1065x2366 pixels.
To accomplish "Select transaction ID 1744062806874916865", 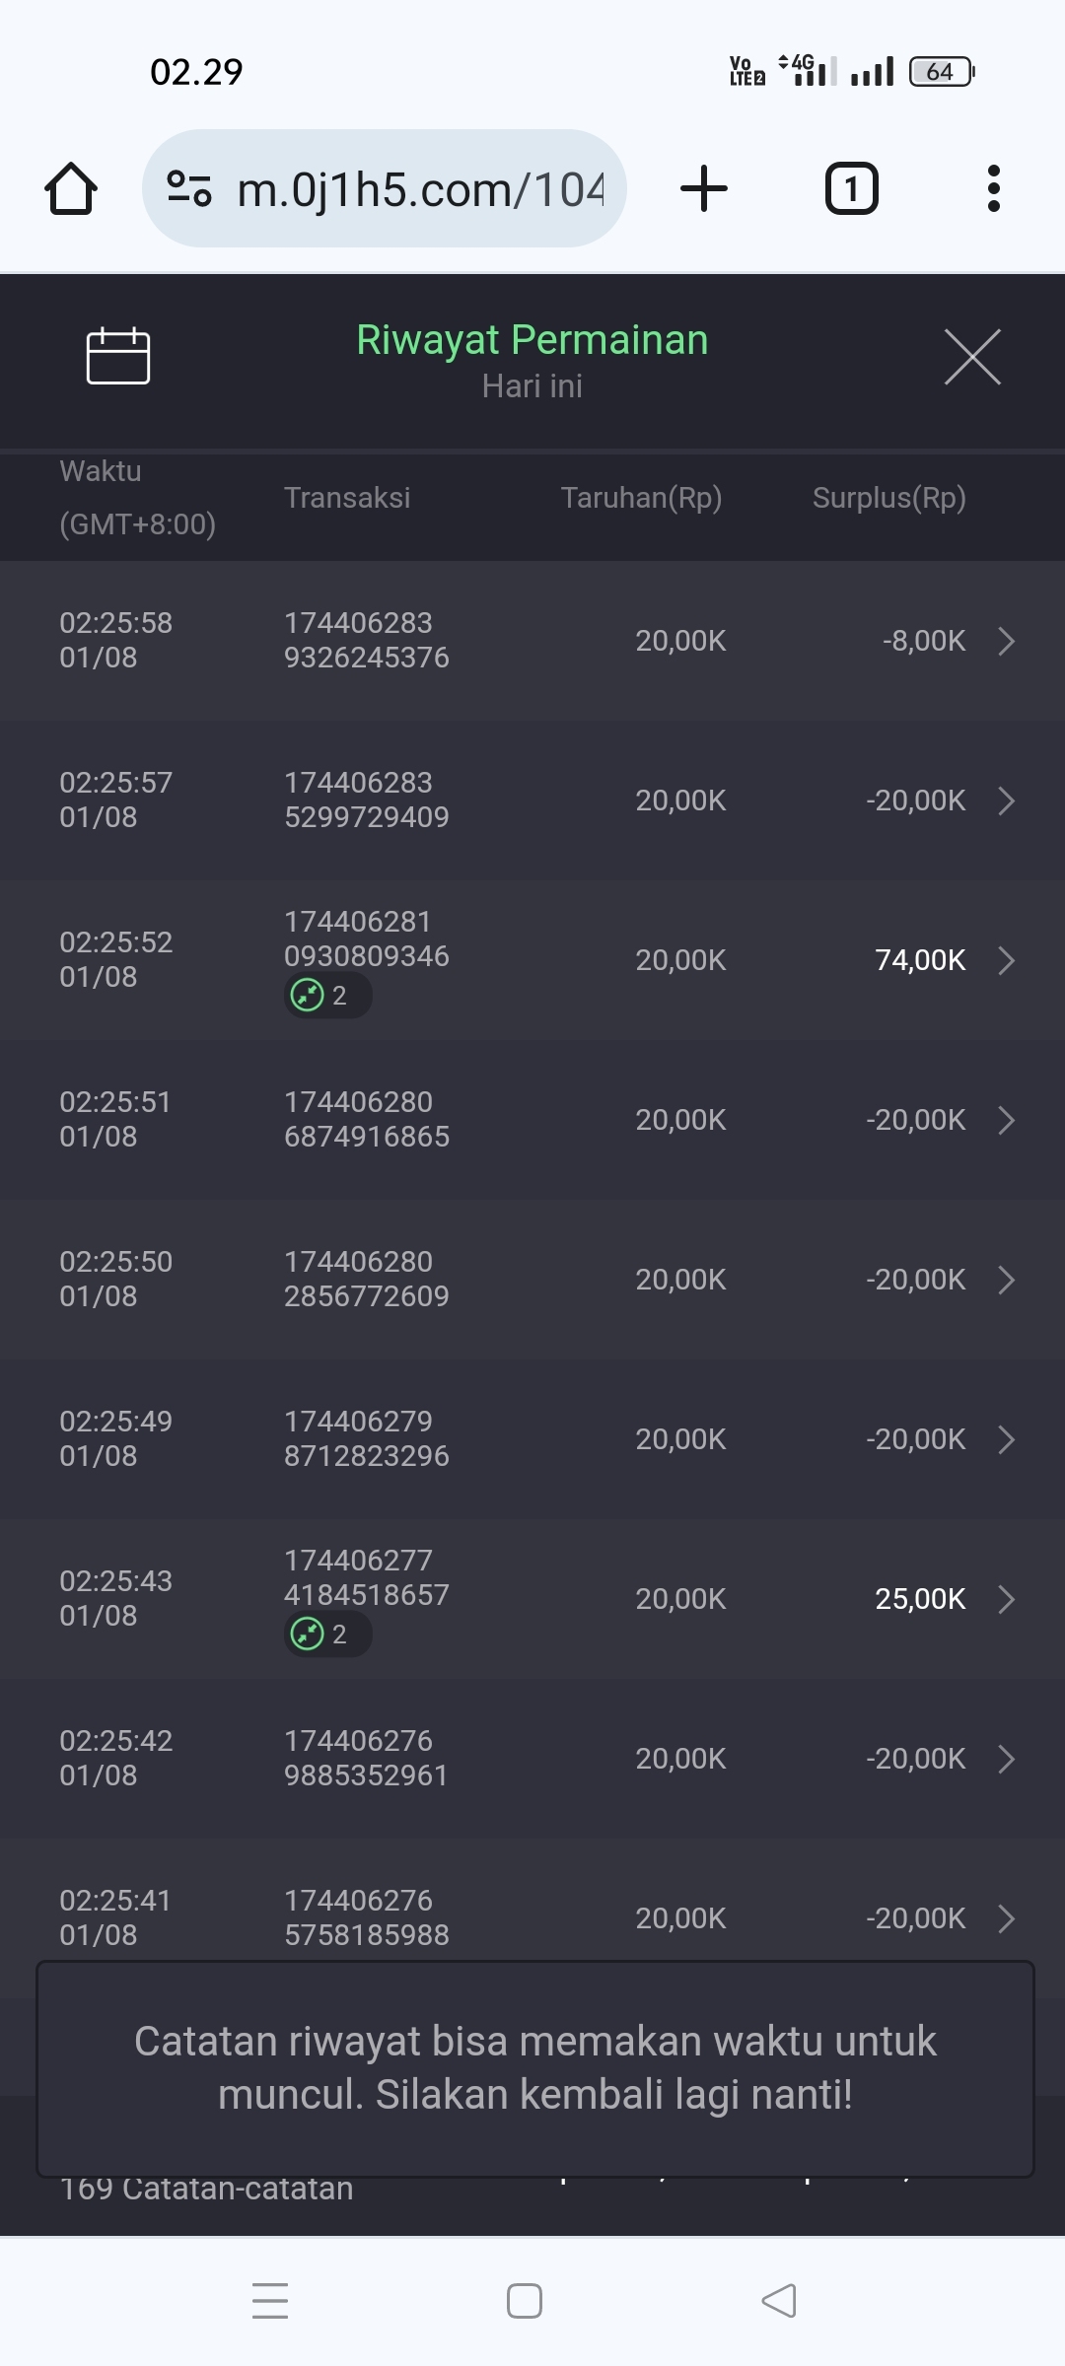I will pyautogui.click(x=367, y=1120).
